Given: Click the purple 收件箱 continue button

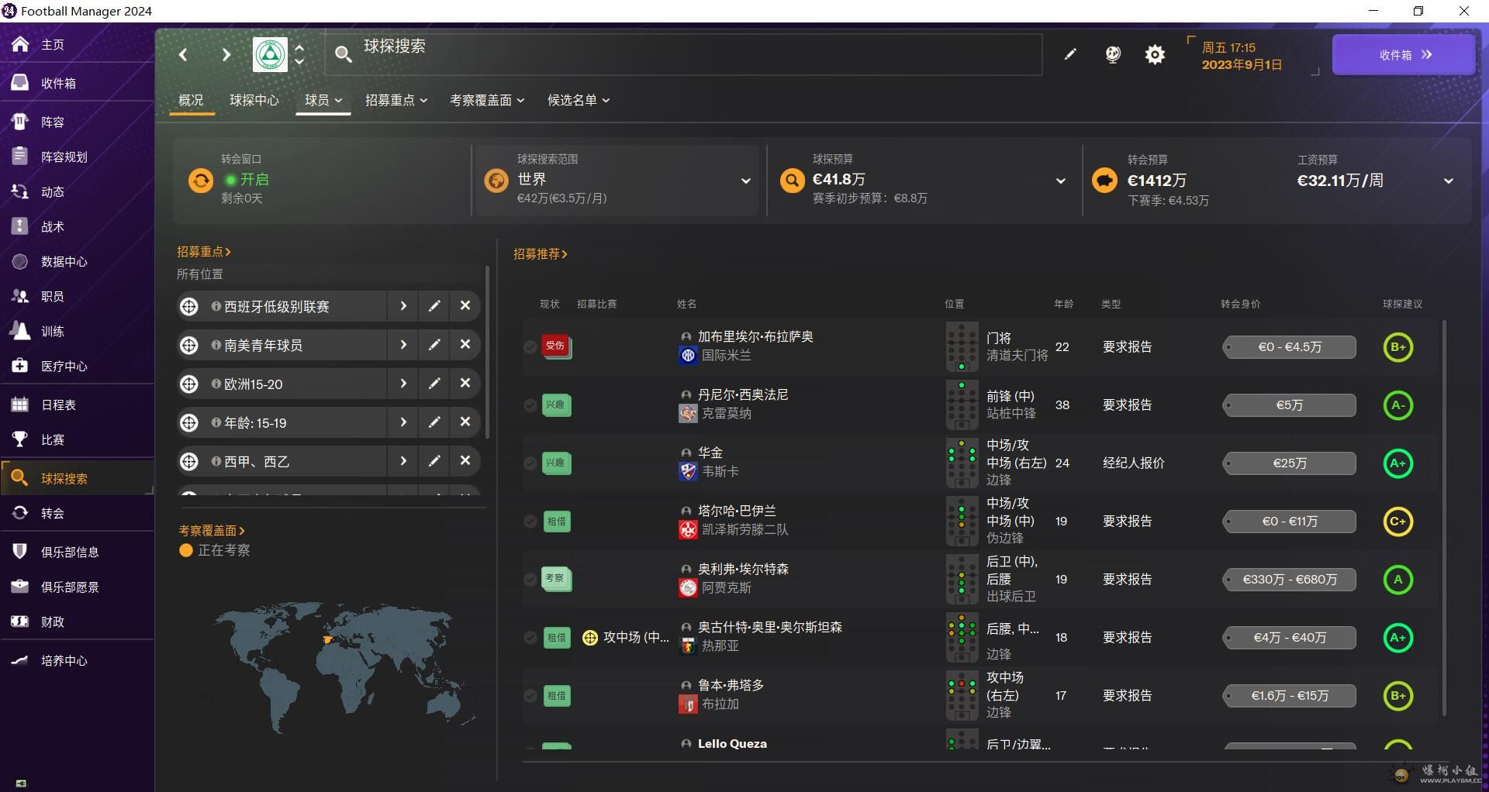Looking at the screenshot, I should point(1404,55).
